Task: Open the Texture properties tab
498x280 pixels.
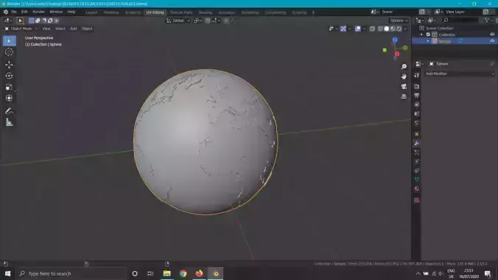Action: coord(417,200)
